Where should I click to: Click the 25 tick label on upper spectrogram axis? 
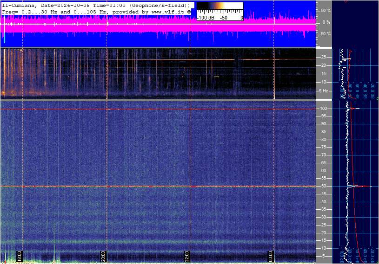(x=323, y=57)
